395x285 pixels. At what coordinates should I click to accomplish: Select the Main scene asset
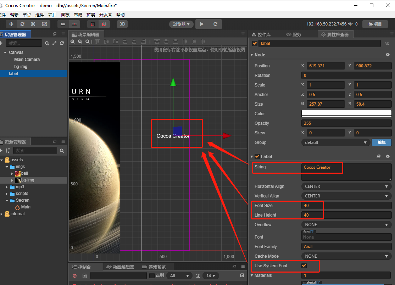[26, 207]
